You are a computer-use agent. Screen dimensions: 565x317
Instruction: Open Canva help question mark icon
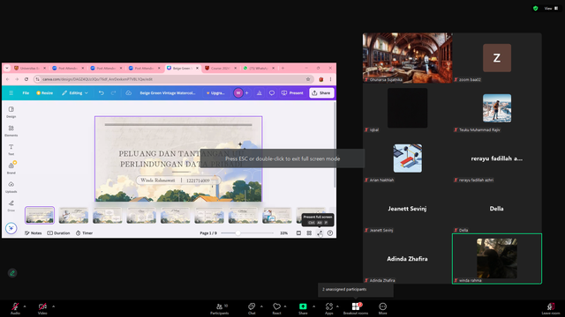[330, 232]
